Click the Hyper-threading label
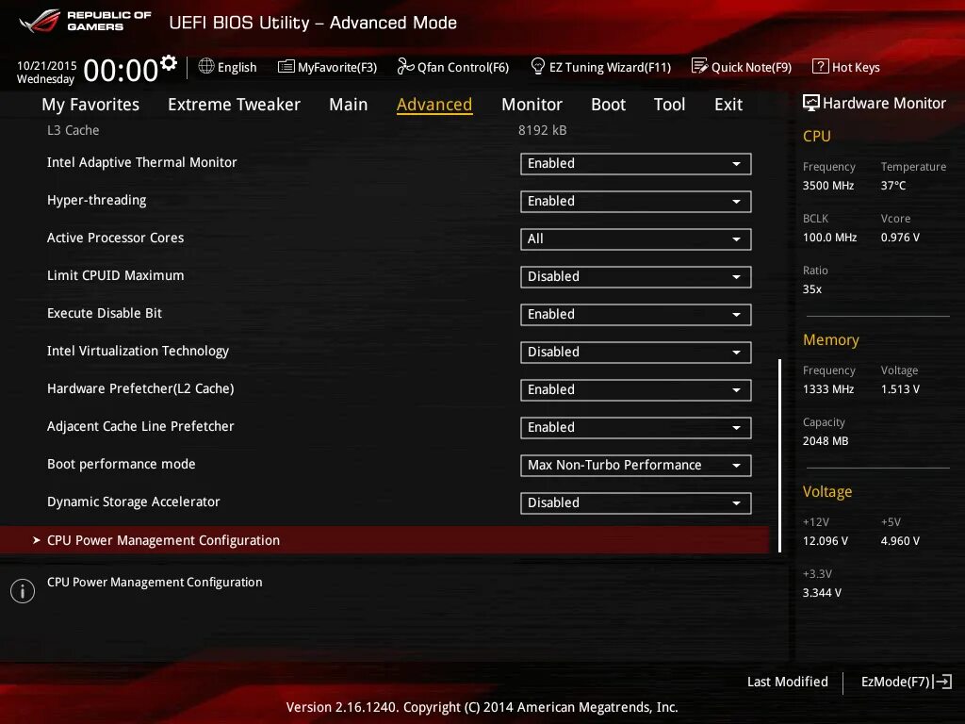This screenshot has width=965, height=724. (97, 200)
